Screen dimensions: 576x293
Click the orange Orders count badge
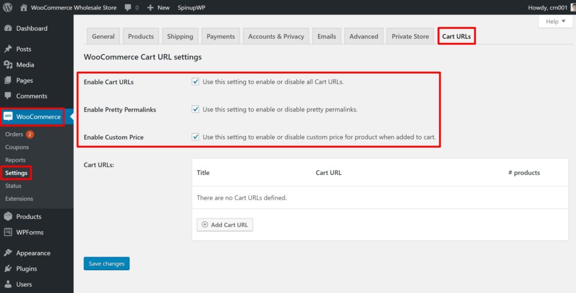click(x=30, y=134)
